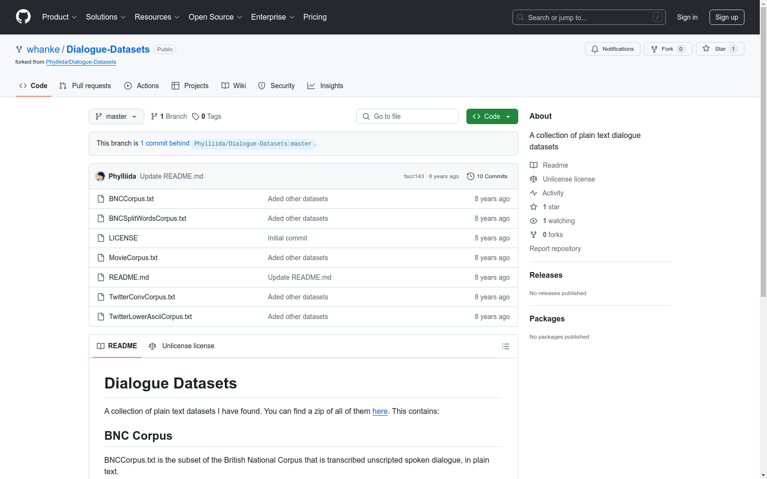
Task: Switch to the Code tab
Action: click(34, 86)
